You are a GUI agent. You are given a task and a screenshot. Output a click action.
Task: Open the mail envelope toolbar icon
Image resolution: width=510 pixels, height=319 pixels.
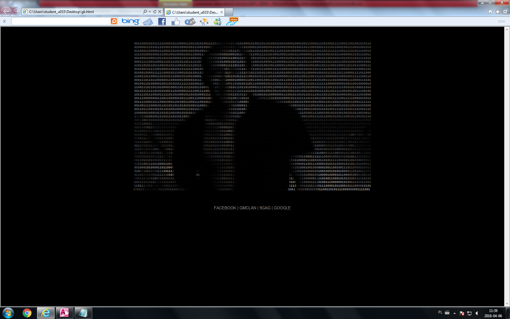pos(148,22)
